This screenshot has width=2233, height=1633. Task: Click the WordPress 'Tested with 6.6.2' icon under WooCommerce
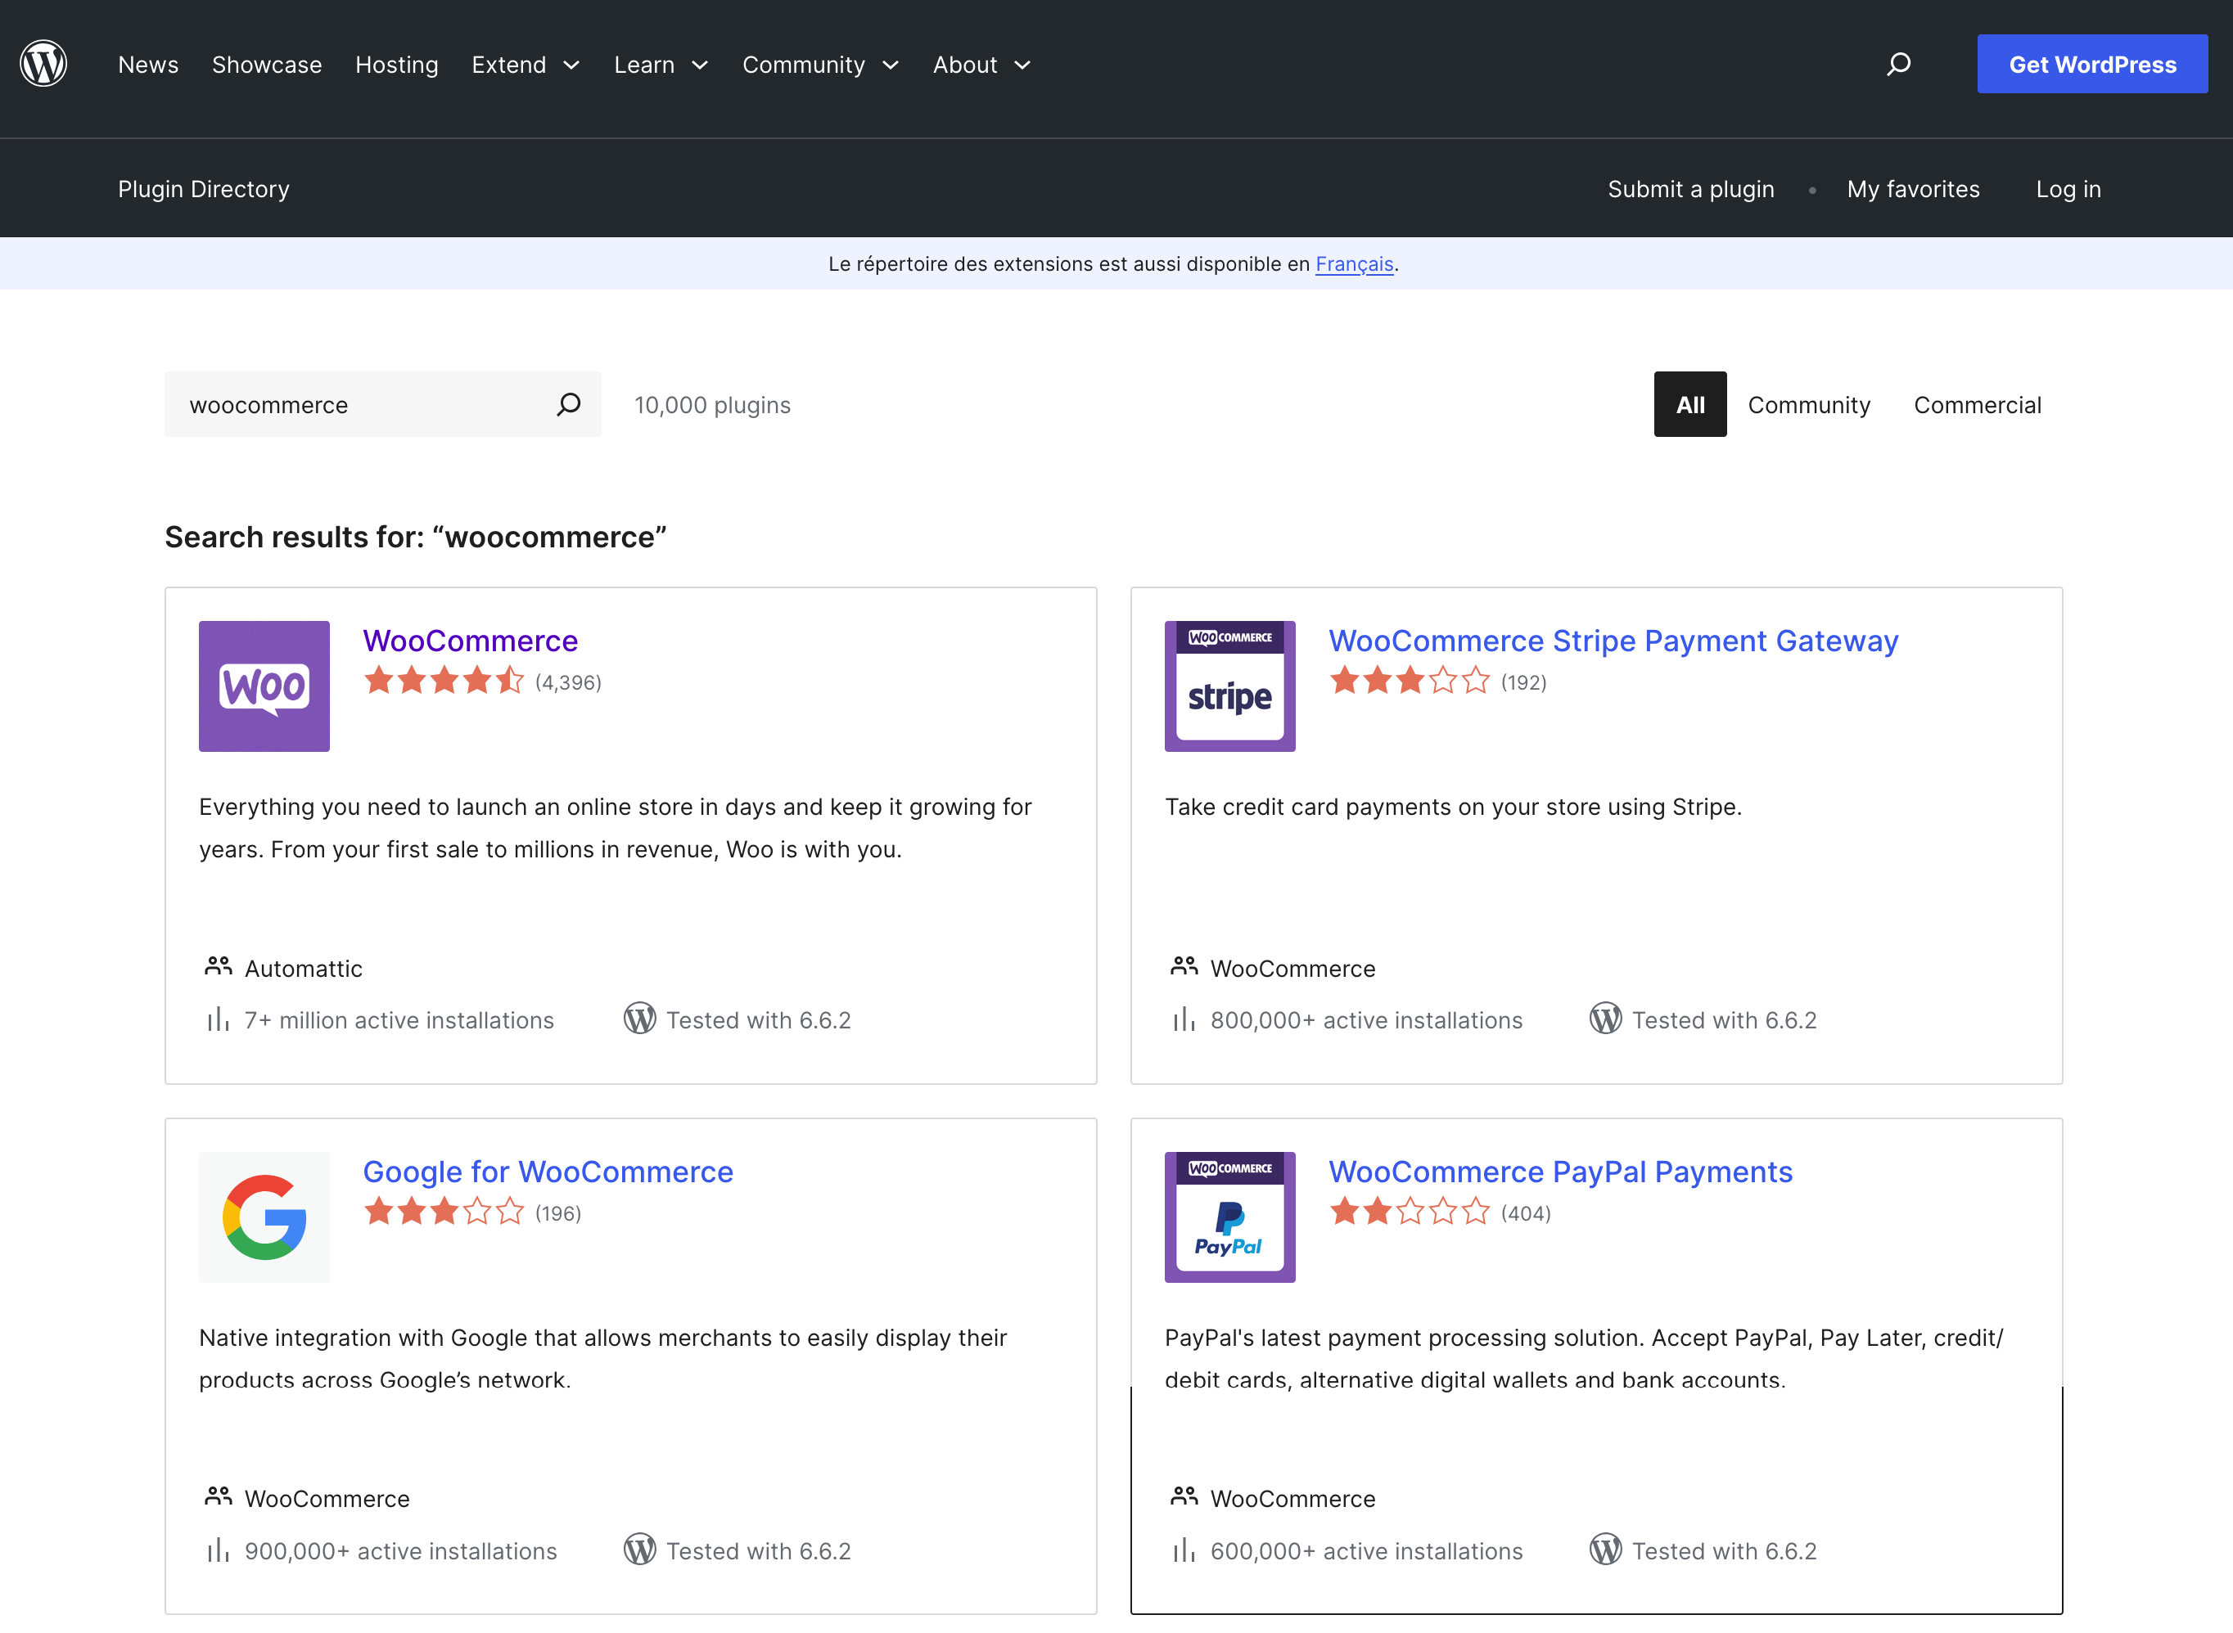638,1019
